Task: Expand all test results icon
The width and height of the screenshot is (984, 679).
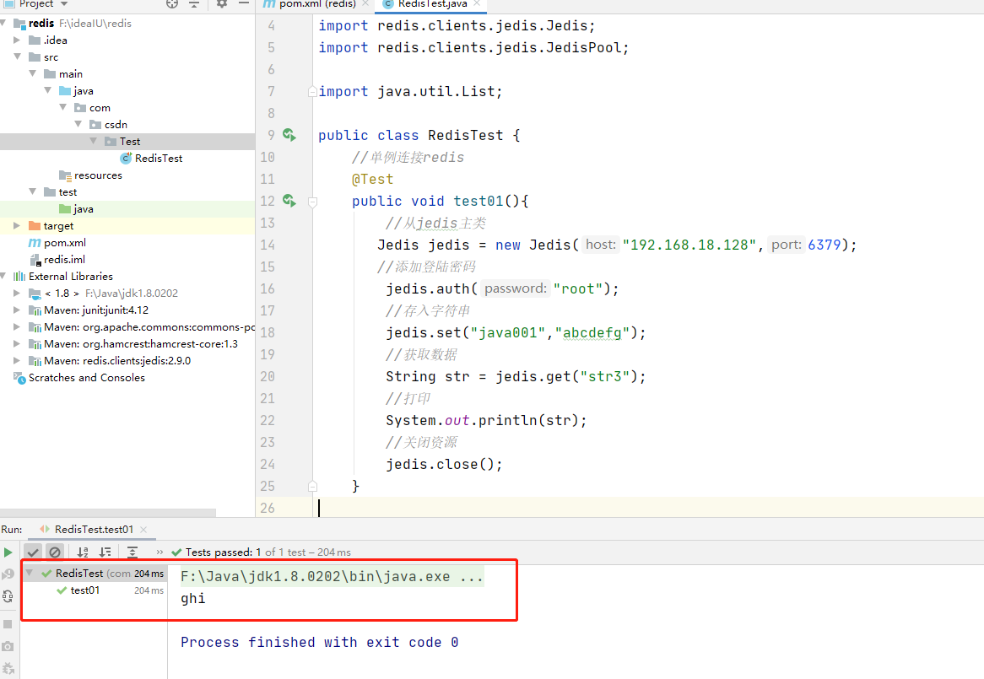Action: 132,552
